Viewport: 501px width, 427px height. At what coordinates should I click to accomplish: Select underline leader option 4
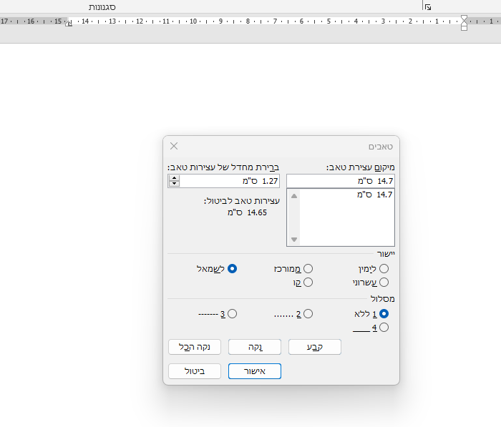click(384, 328)
